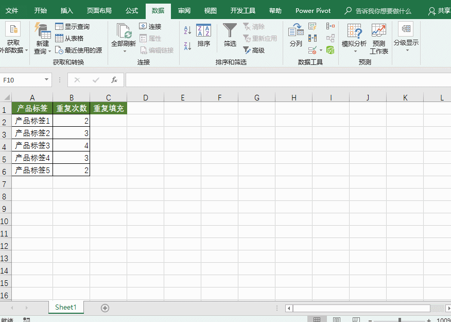Select the column C header
451x322 pixels.
pos(109,97)
